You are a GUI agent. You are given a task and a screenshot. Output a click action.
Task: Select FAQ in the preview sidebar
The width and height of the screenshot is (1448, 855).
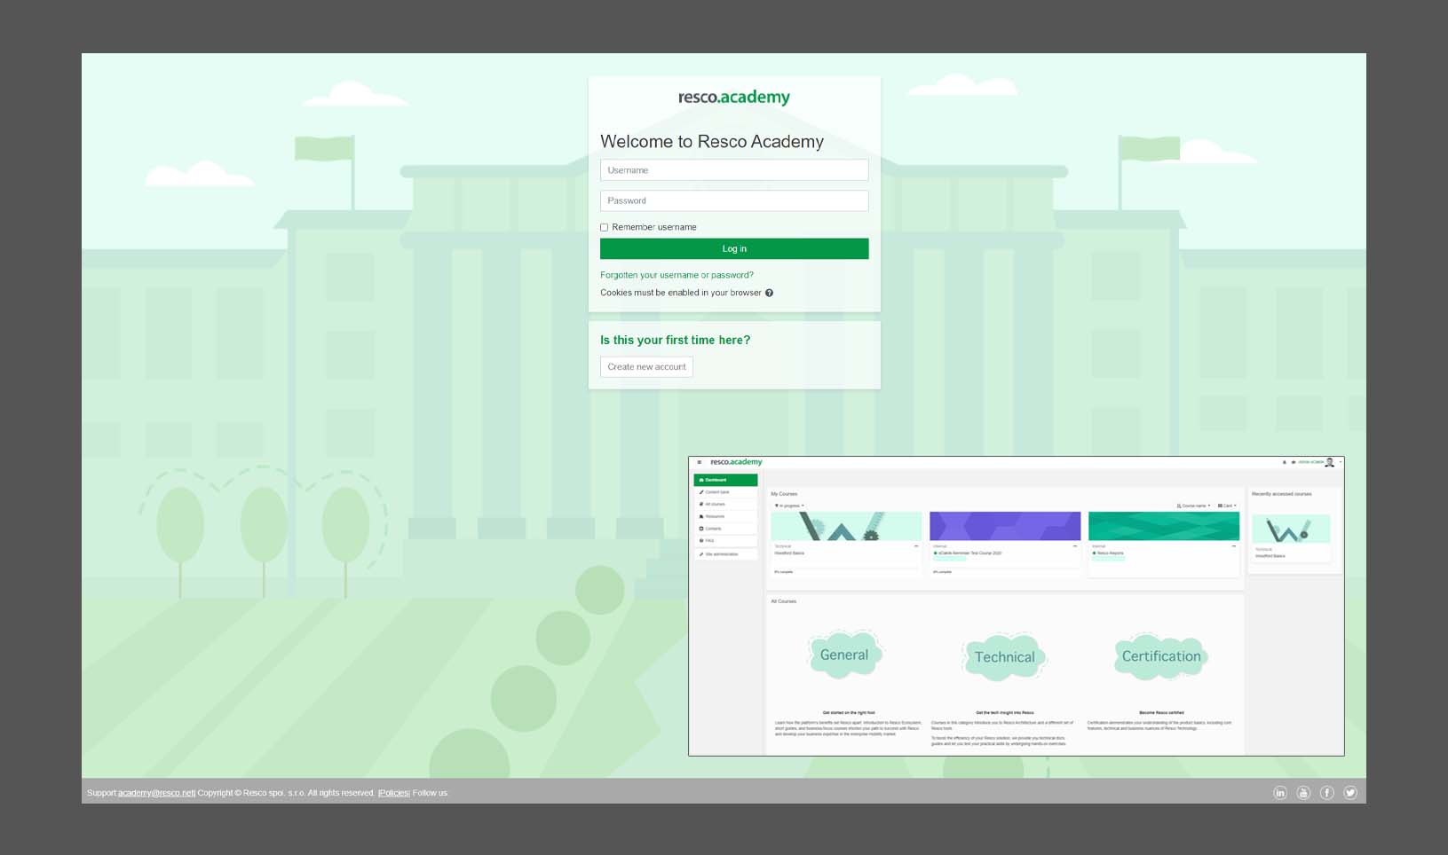[x=725, y=540]
